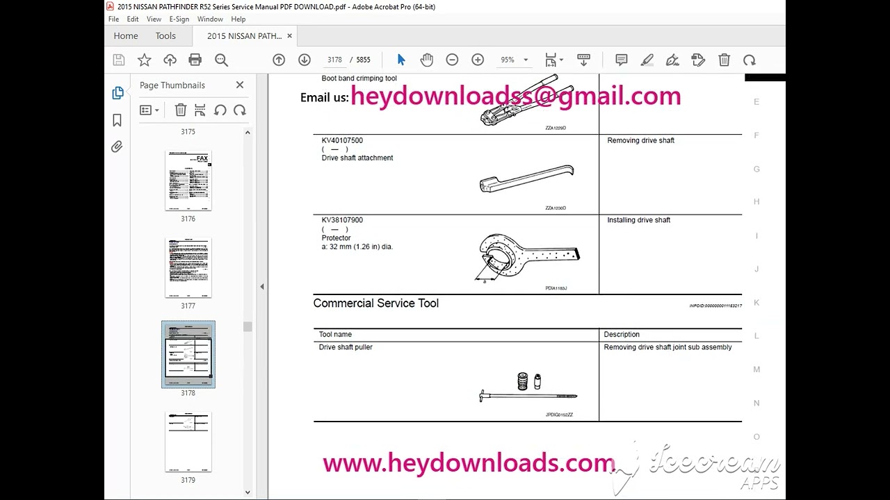Open the Fit page options

coord(553,60)
